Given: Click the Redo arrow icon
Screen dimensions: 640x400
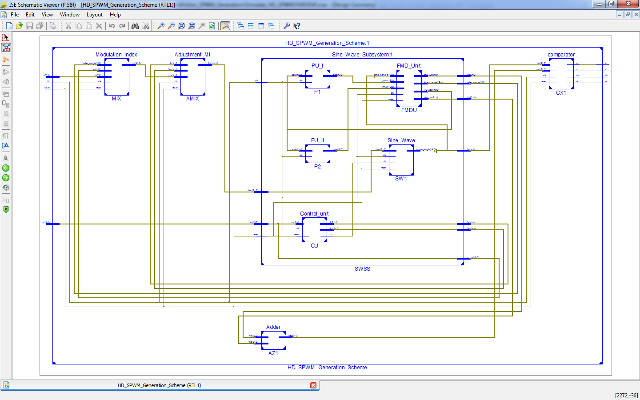Looking at the screenshot, I should pyautogui.click(x=122, y=26).
